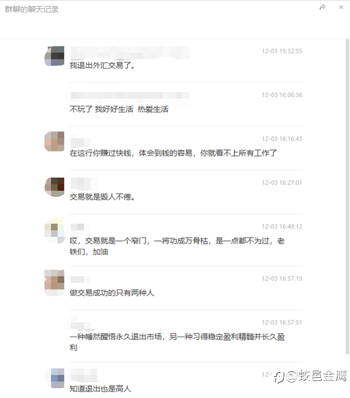Viewport: 350px width, 398px height.
Task: Open avatar of sender at 16:49:12
Action: pyautogui.click(x=54, y=230)
